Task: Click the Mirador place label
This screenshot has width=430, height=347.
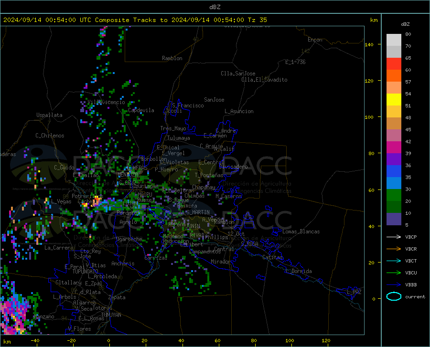Action: point(221,262)
